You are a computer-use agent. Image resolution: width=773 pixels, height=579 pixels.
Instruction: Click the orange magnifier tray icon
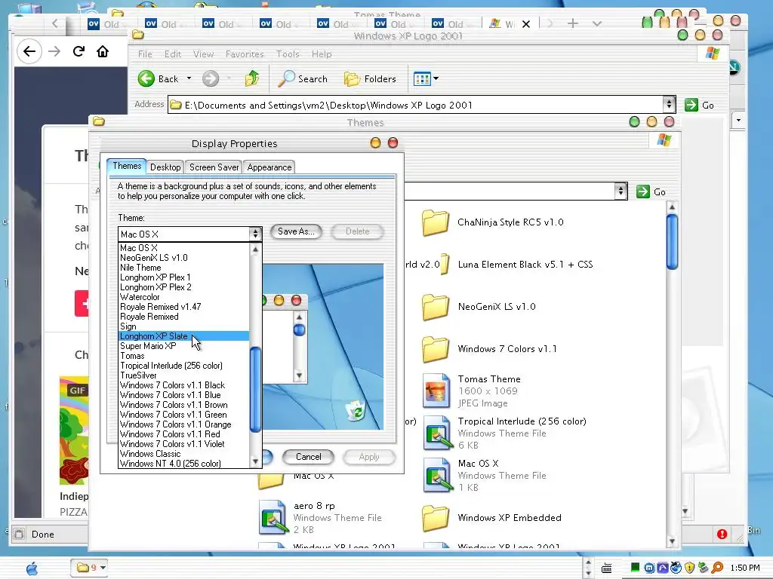pos(717,568)
